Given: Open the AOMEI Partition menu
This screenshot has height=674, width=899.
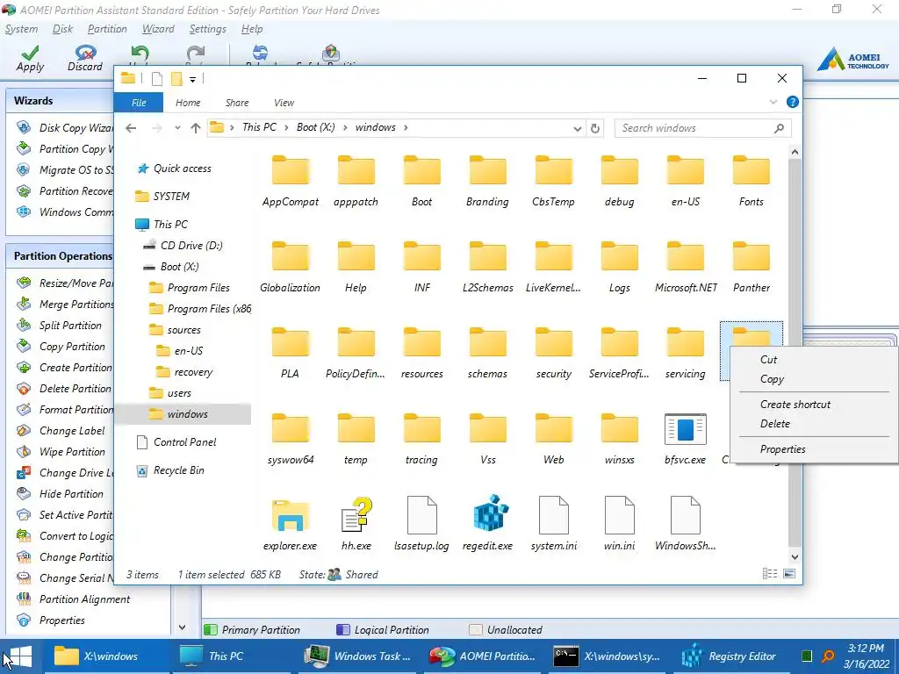Looking at the screenshot, I should (x=107, y=29).
